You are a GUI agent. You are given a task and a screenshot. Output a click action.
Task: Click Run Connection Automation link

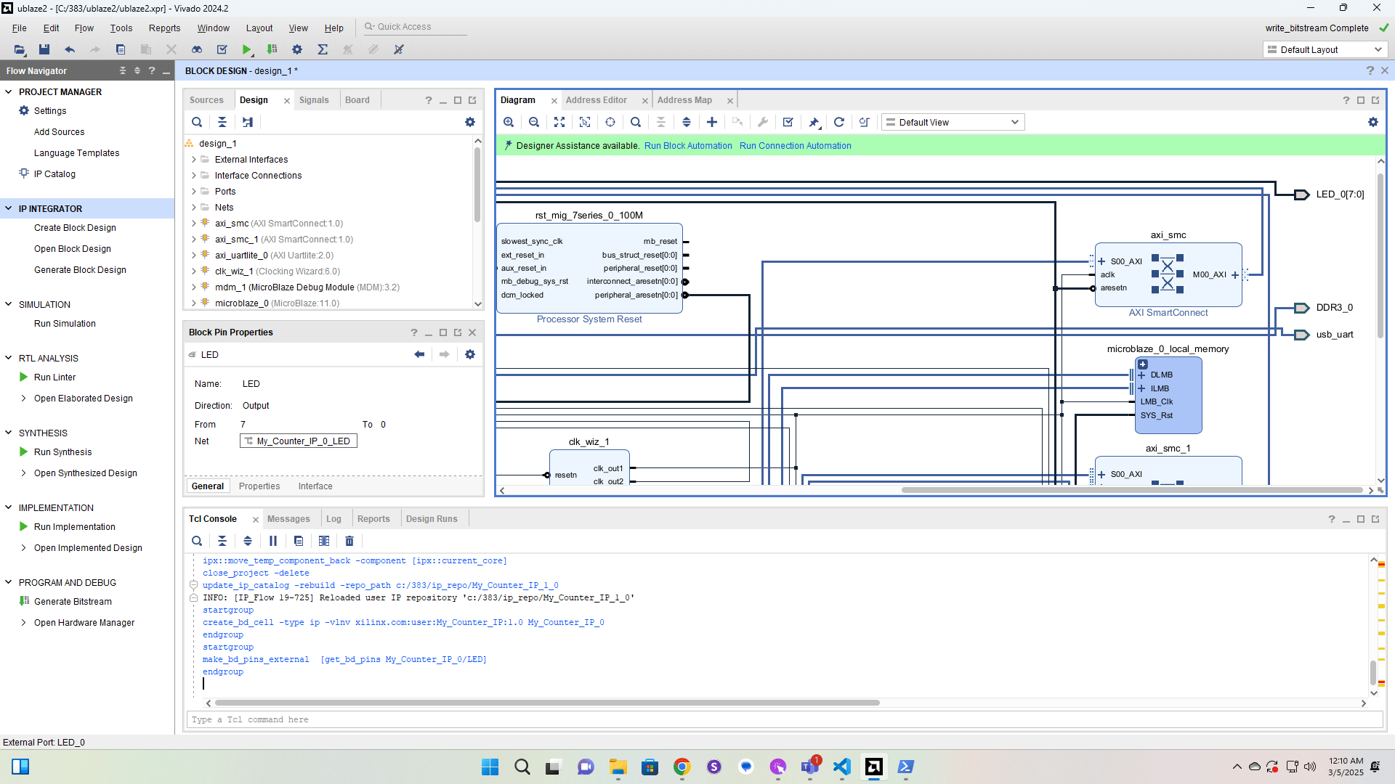[x=795, y=146]
